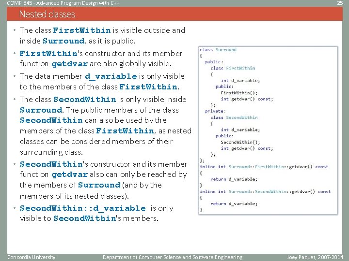Click the footer text "Concordia University"

click(31, 257)
